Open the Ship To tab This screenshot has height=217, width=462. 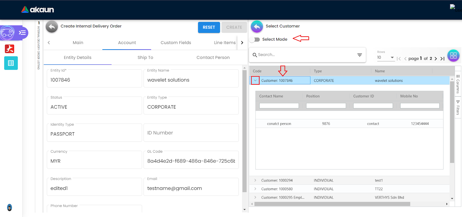pyautogui.click(x=145, y=58)
